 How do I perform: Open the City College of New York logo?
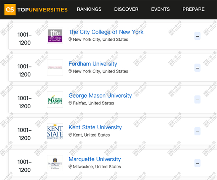click(x=55, y=36)
